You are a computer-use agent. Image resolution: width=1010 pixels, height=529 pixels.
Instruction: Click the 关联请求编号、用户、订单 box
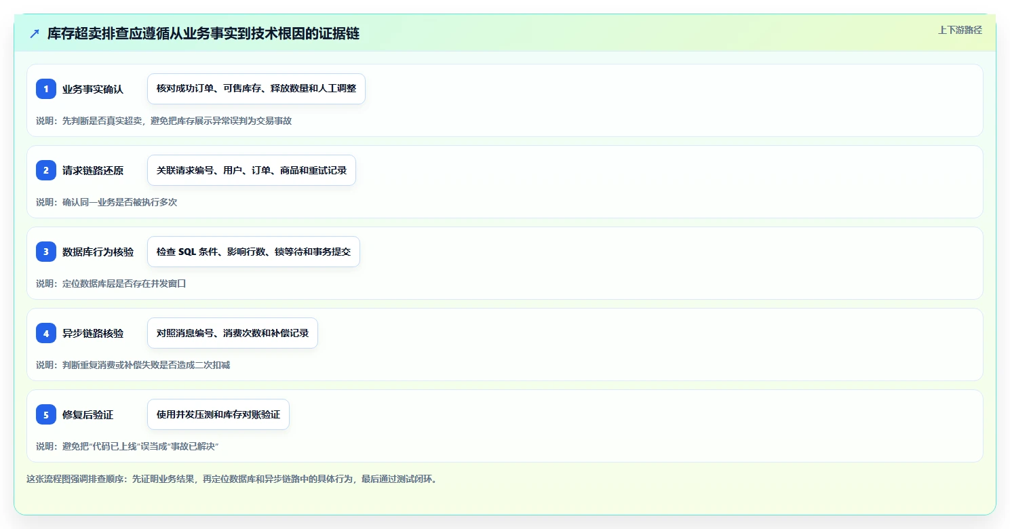pos(252,170)
